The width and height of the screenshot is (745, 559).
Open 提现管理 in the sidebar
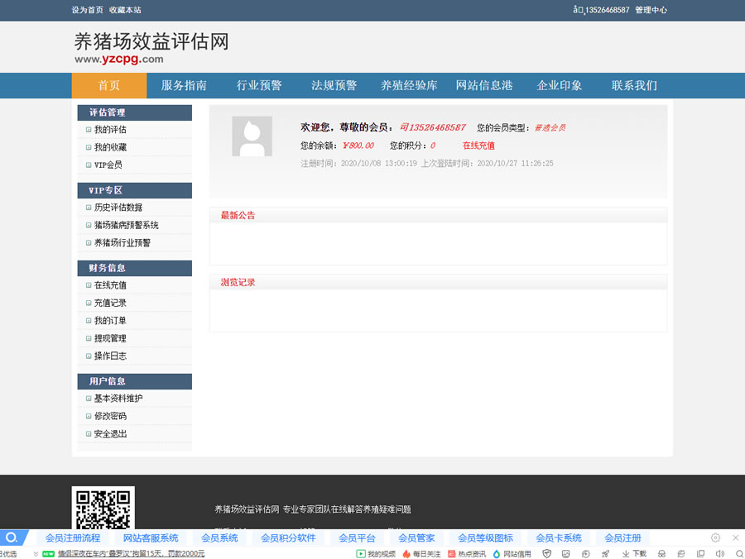coord(110,338)
